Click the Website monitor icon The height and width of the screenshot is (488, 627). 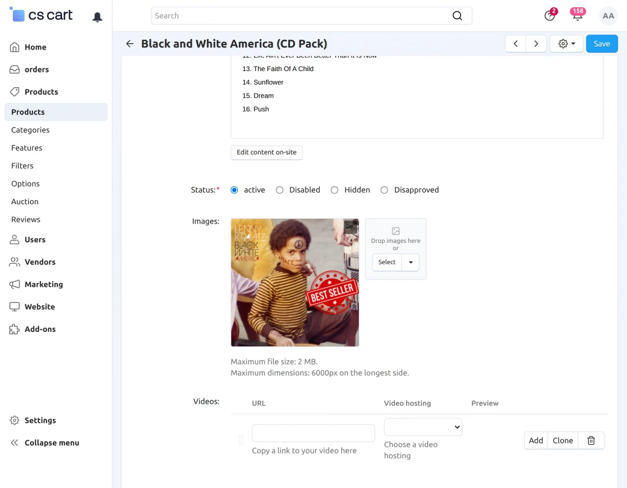15,307
